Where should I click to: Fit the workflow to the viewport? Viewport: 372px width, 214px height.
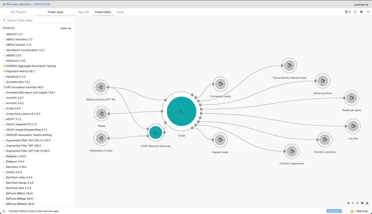[357, 203]
